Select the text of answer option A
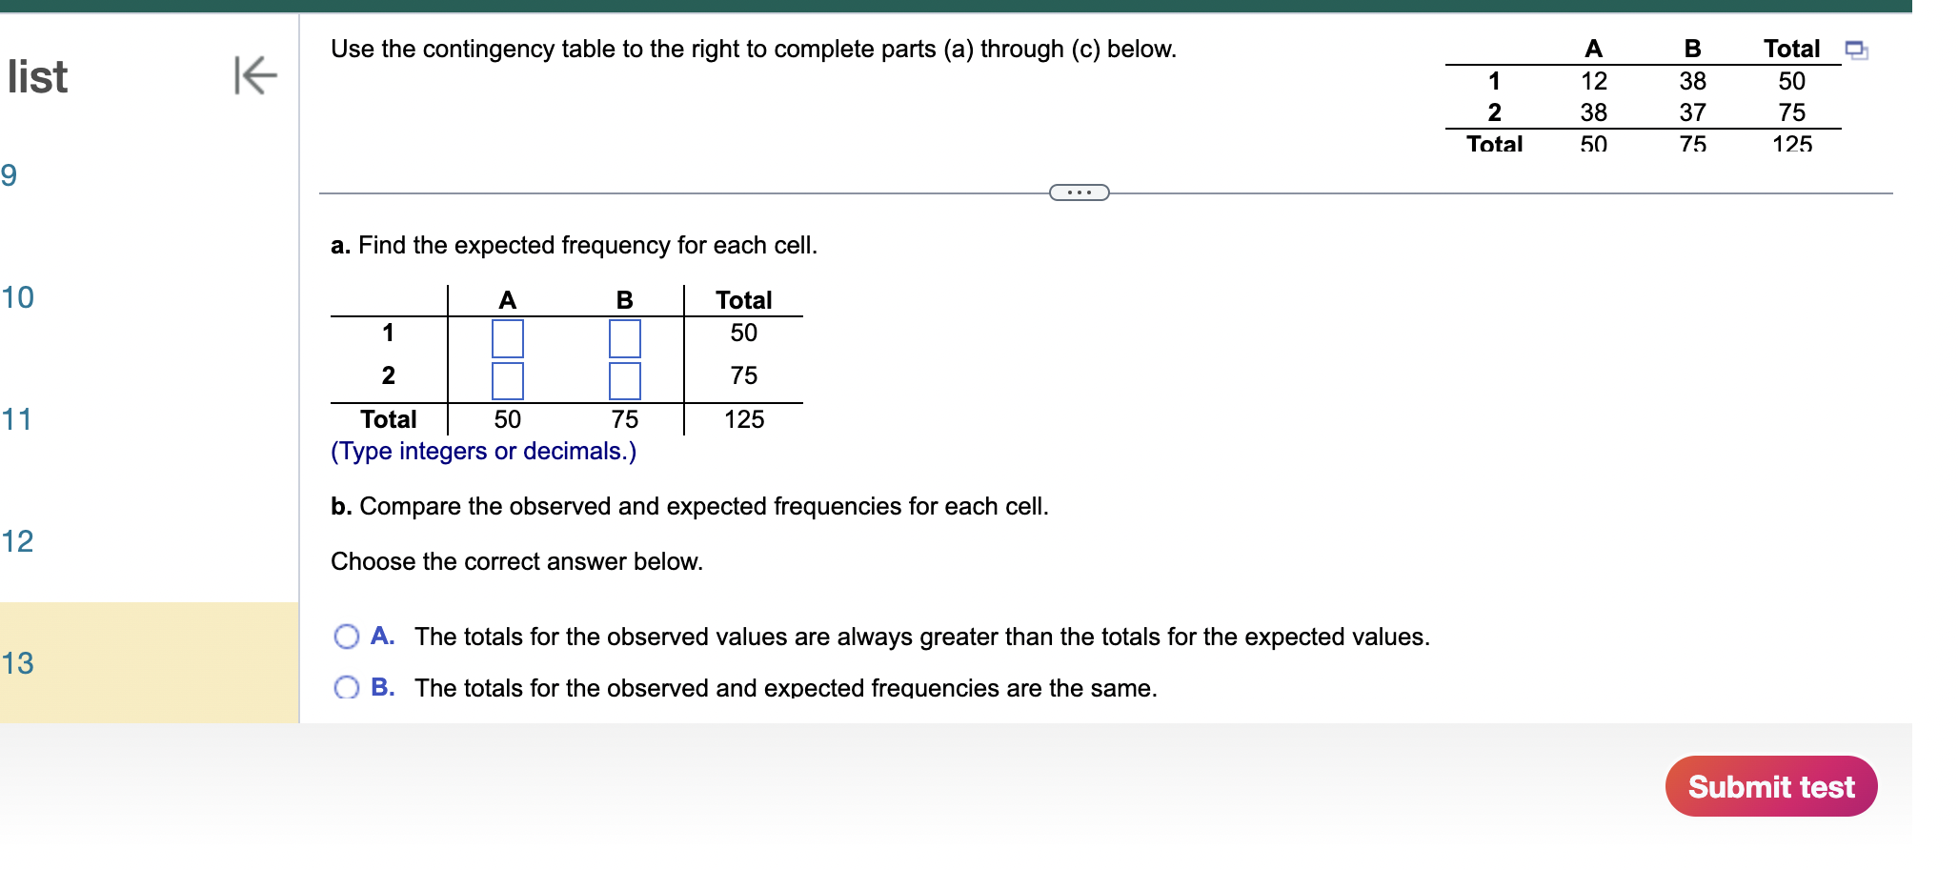This screenshot has width=1958, height=870. pyautogui.click(x=921, y=637)
